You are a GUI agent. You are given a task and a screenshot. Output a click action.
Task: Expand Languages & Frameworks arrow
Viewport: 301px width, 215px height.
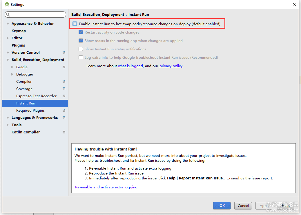click(8, 118)
